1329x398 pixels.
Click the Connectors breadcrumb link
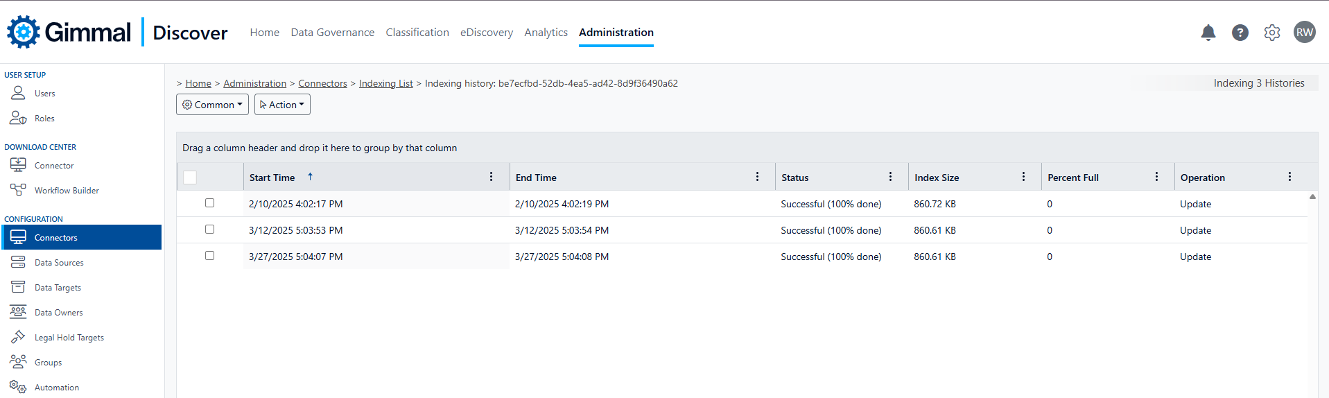click(322, 83)
